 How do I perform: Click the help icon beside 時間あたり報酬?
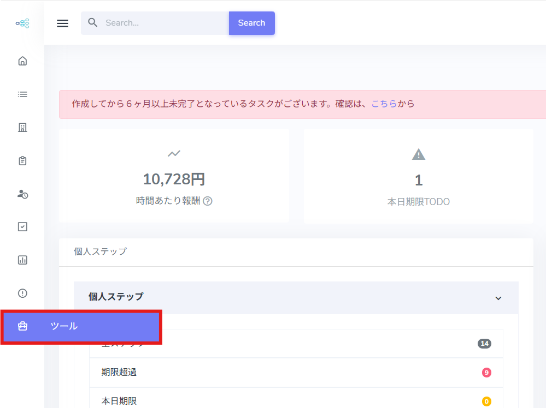point(208,201)
